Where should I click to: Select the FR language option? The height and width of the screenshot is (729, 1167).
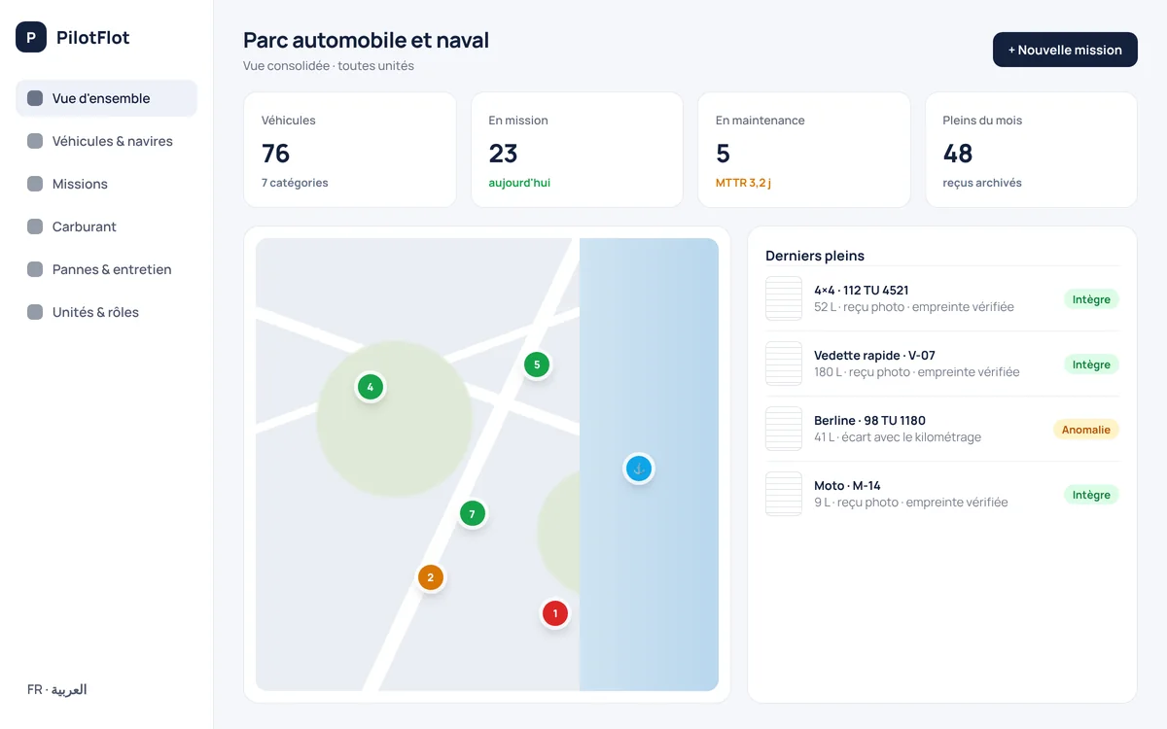click(x=34, y=689)
